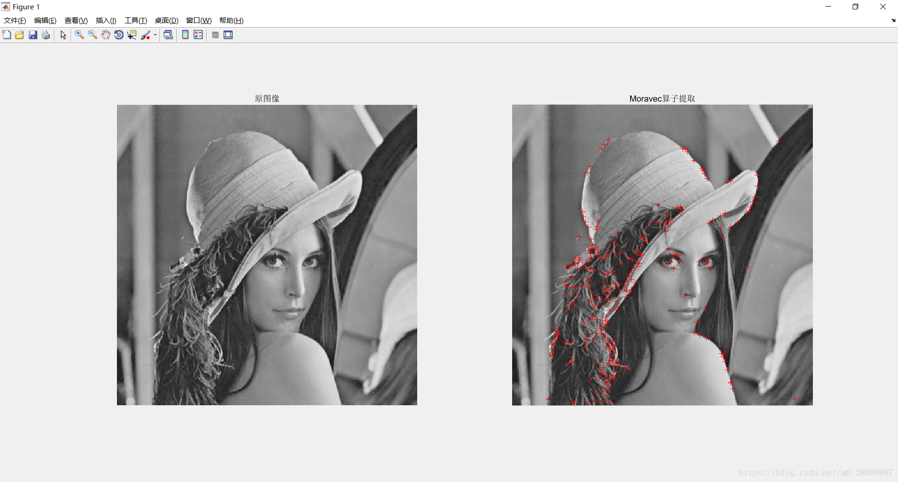The image size is (898, 482).
Task: Insert a Legend from the toolbar
Action: [x=198, y=35]
